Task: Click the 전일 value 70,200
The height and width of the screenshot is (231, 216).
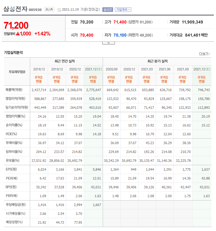Action: click(87, 22)
